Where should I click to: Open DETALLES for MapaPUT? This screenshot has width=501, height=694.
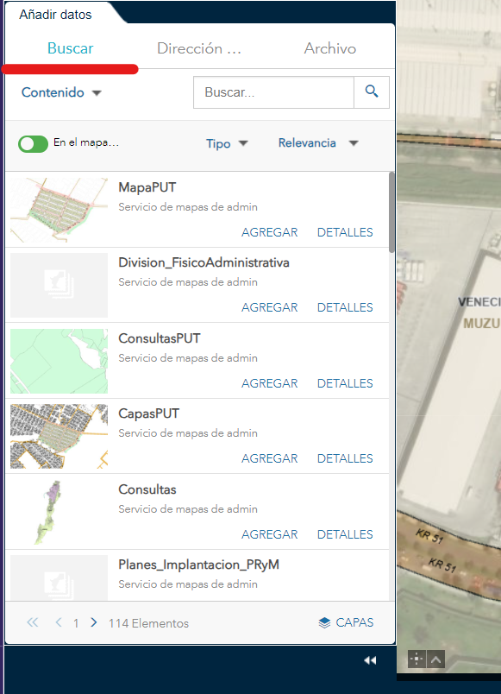tap(345, 232)
